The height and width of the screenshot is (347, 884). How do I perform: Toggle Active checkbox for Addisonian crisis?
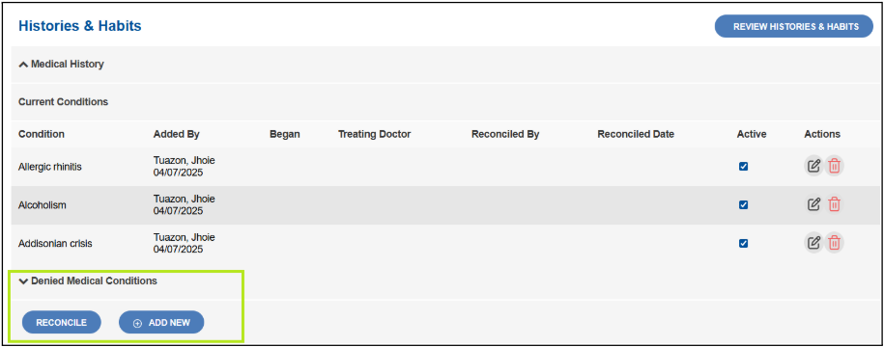tap(743, 243)
